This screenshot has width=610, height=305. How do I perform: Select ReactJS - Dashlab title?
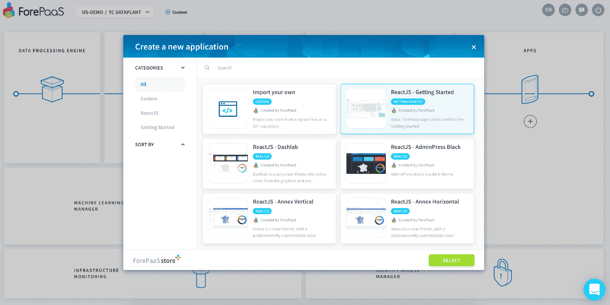(275, 147)
